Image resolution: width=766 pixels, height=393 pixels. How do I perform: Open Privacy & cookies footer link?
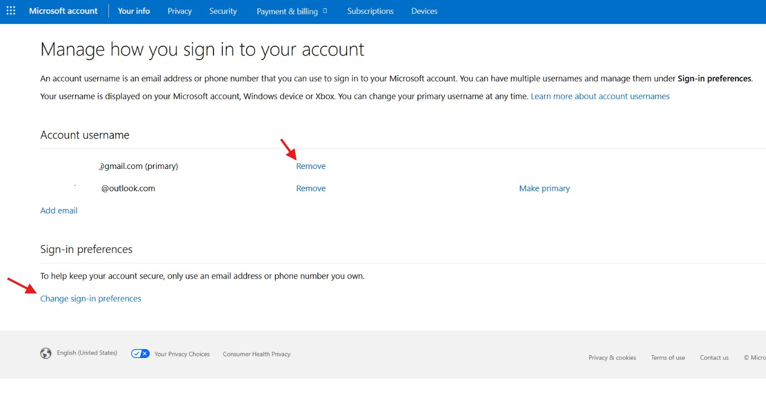(612, 357)
